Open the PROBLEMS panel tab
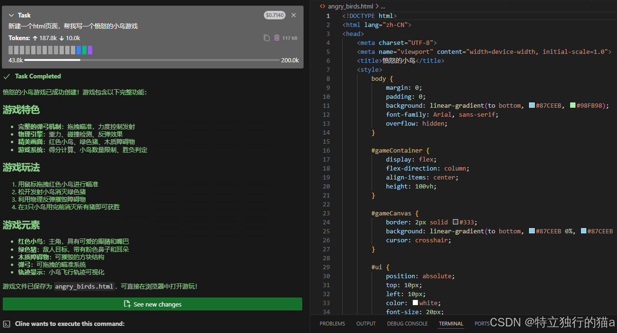617x333 pixels. click(332, 324)
